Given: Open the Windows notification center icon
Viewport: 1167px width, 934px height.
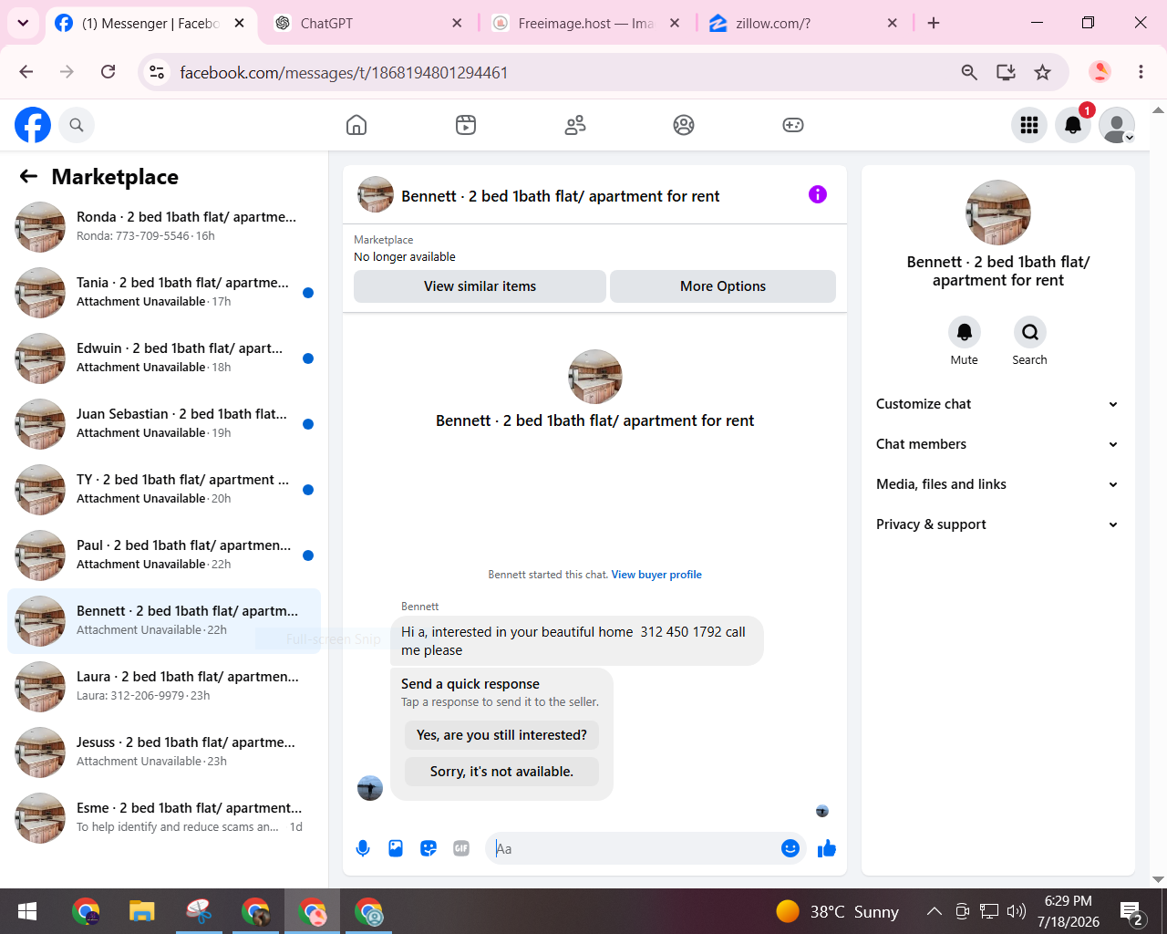Looking at the screenshot, I should [1131, 911].
